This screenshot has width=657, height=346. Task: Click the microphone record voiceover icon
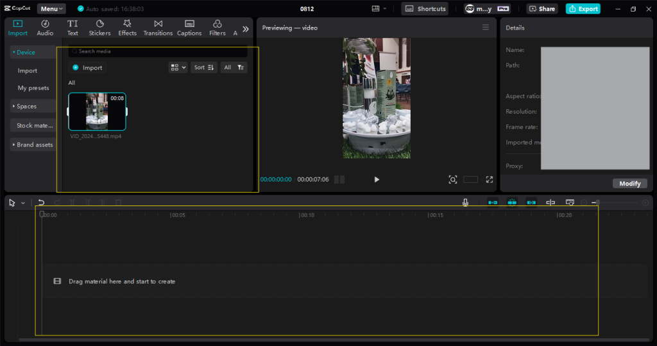click(465, 202)
